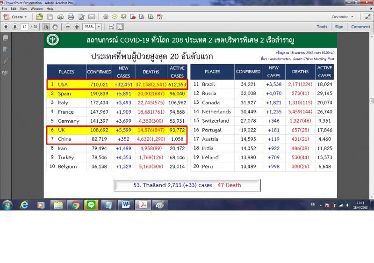Open the File menu

pyautogui.click(x=4, y=8)
